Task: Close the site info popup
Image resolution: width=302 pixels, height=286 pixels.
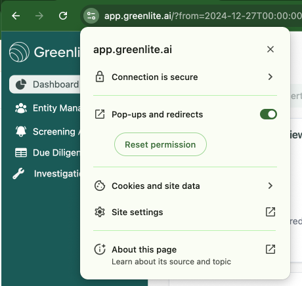Action: pos(270,49)
